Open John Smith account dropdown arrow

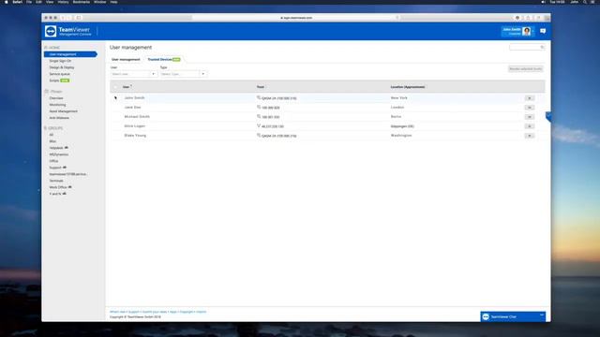click(x=533, y=31)
